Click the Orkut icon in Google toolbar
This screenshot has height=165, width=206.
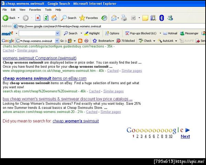click(86, 41)
